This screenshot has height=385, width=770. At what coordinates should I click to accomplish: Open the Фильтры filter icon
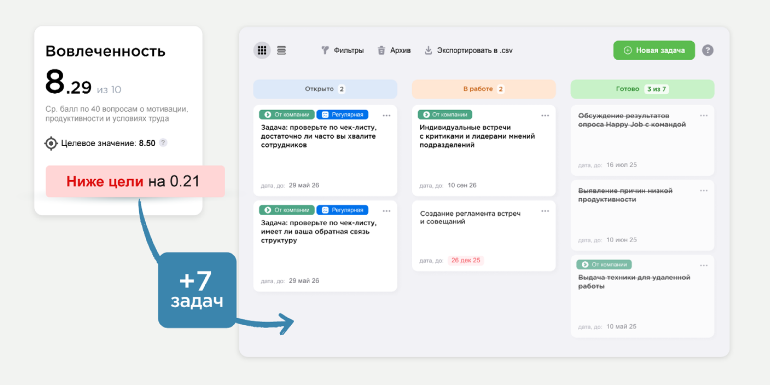point(325,50)
